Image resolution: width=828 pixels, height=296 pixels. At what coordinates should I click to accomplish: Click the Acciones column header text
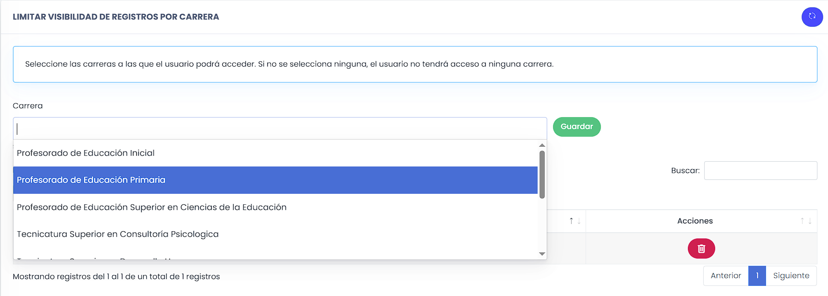(x=695, y=221)
